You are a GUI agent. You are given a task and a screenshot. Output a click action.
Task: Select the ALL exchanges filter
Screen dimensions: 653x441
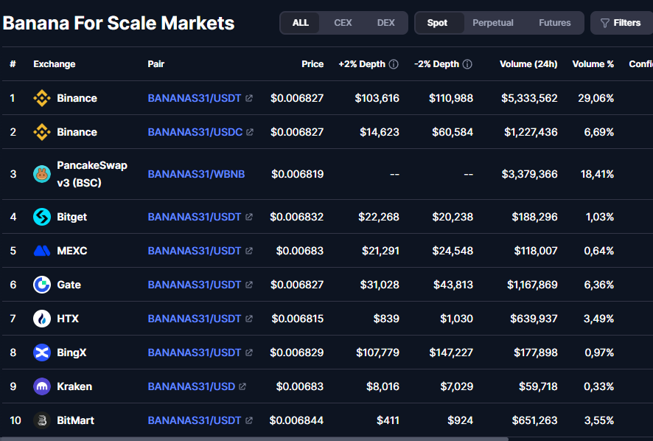[301, 23]
